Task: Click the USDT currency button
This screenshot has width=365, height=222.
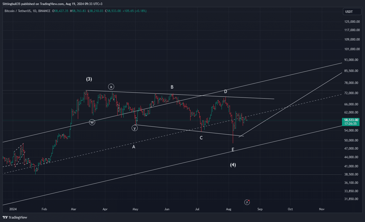Action: (352, 12)
